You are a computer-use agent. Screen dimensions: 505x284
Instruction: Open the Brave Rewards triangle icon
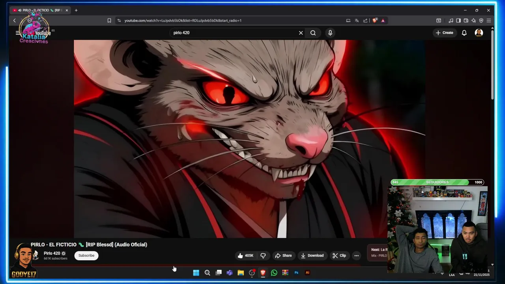(383, 21)
